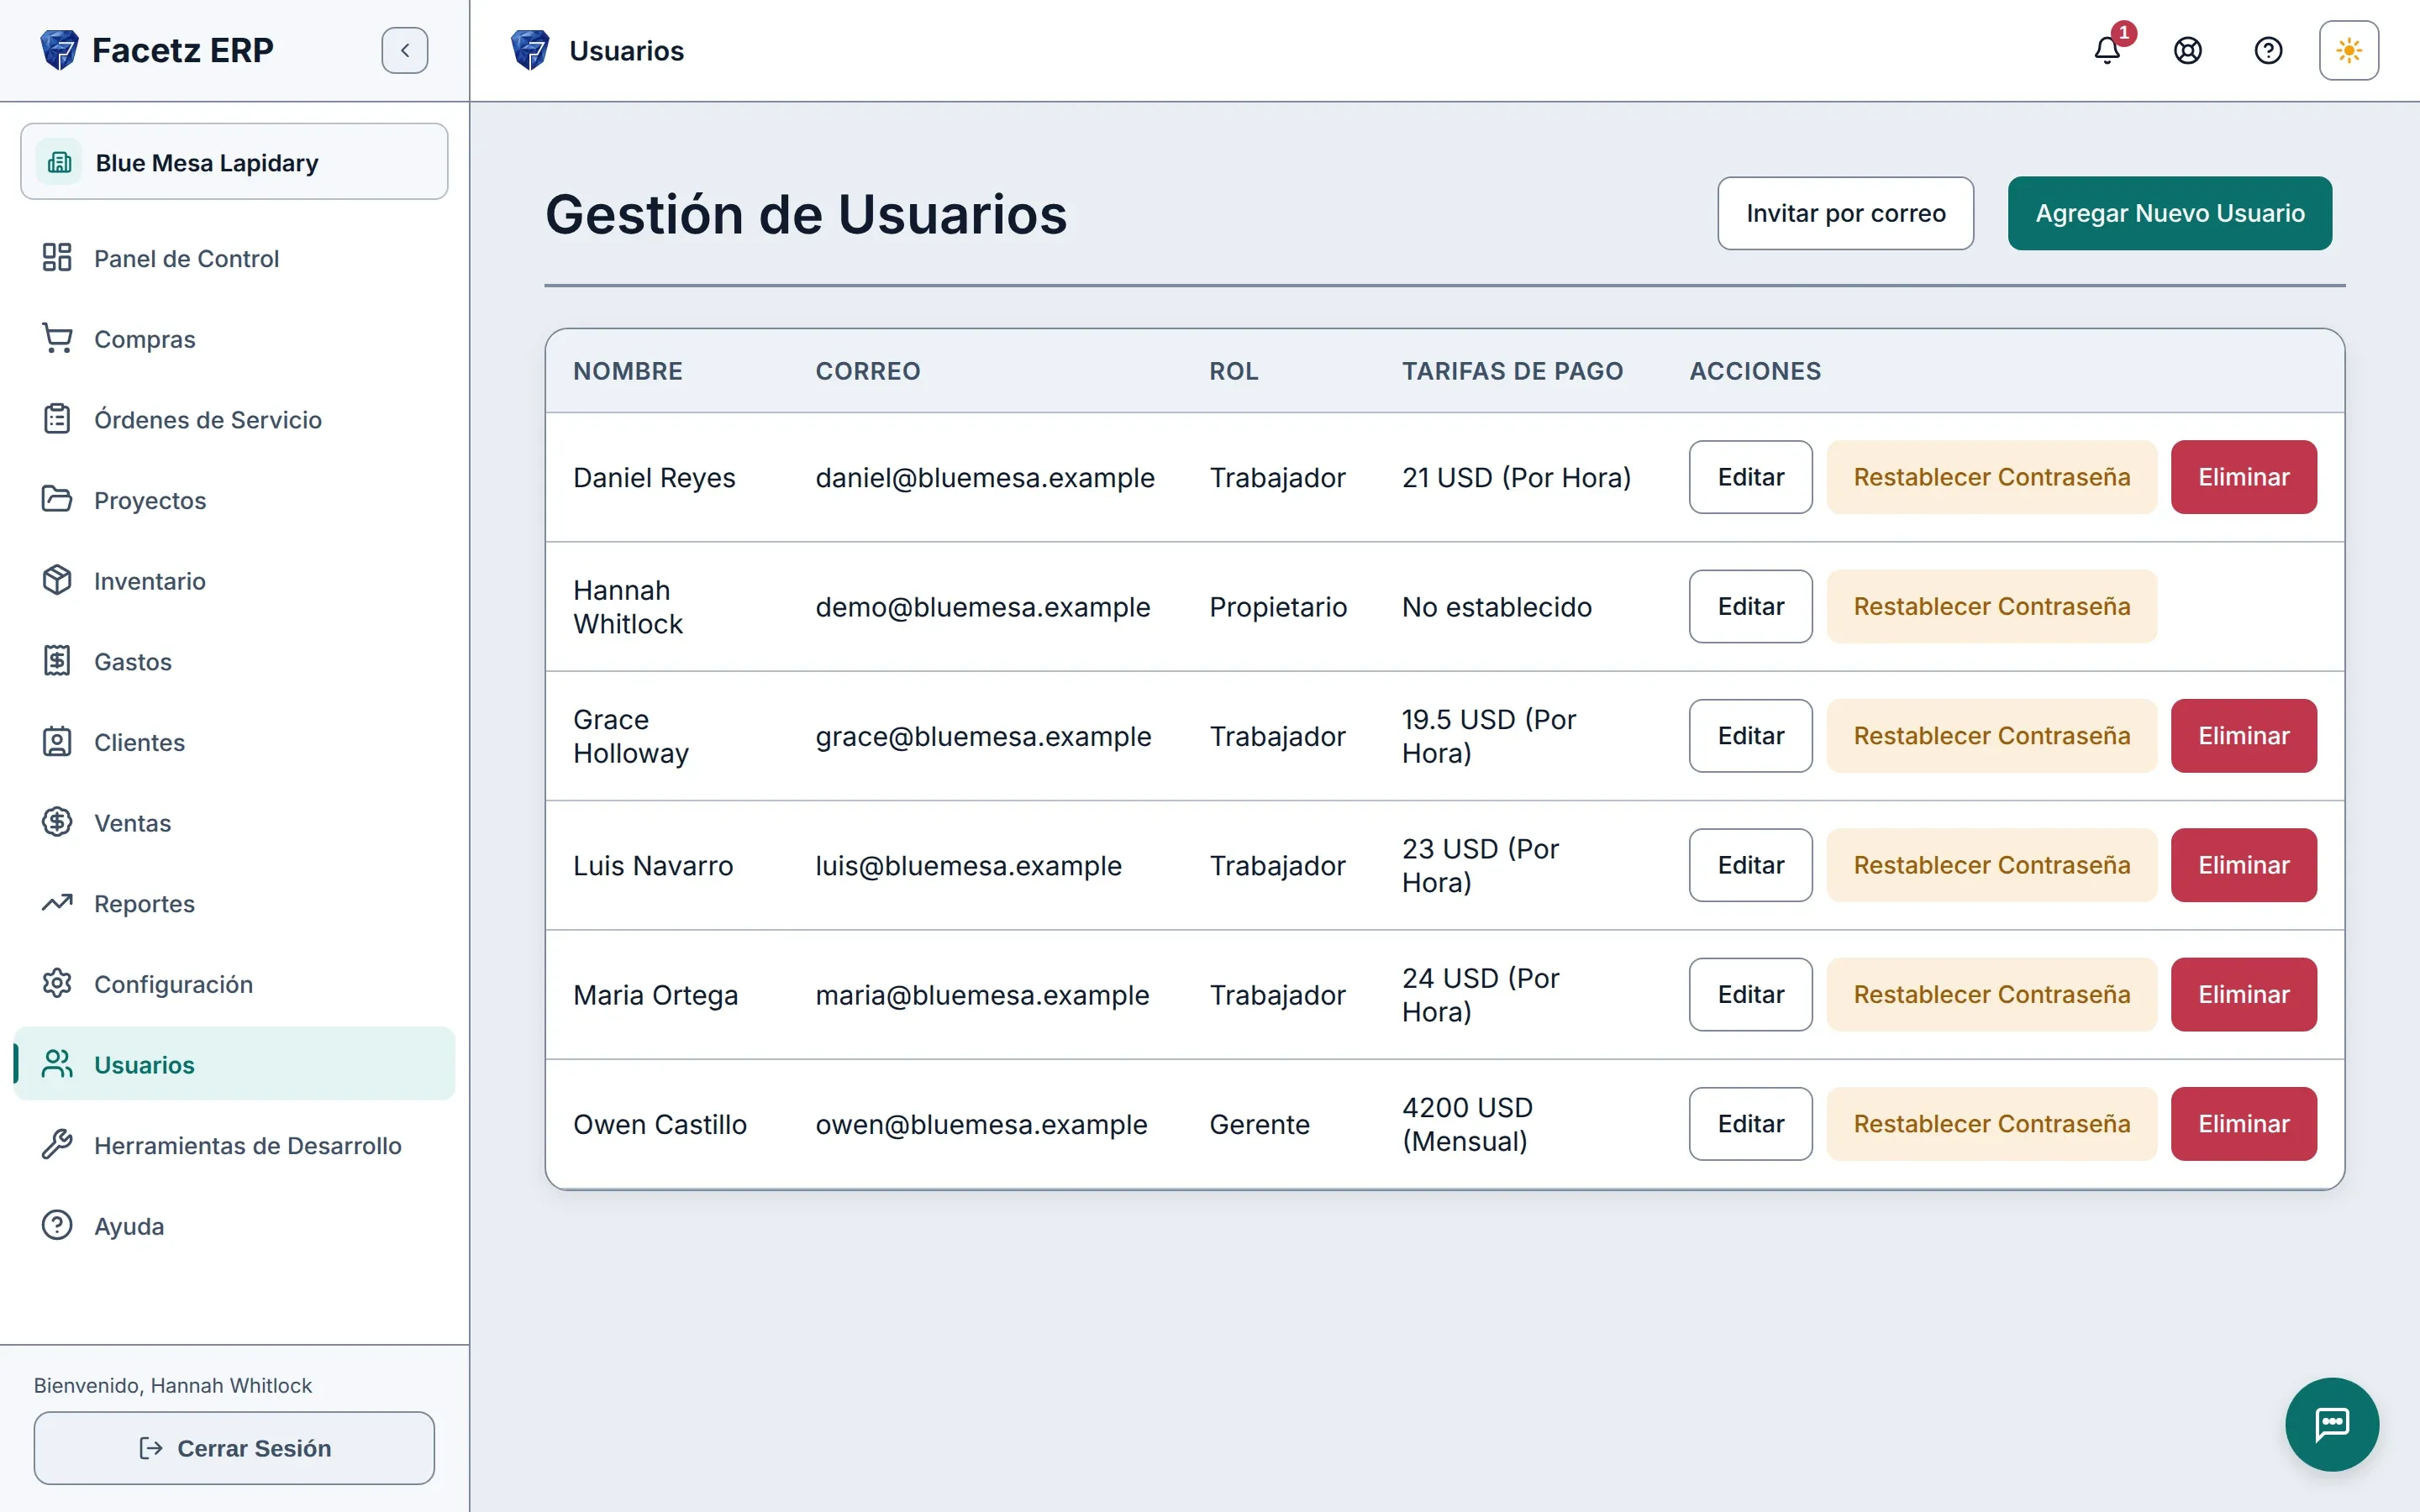Click the Facetz ERP logo
The height and width of the screenshot is (1512, 2420).
click(x=157, y=50)
